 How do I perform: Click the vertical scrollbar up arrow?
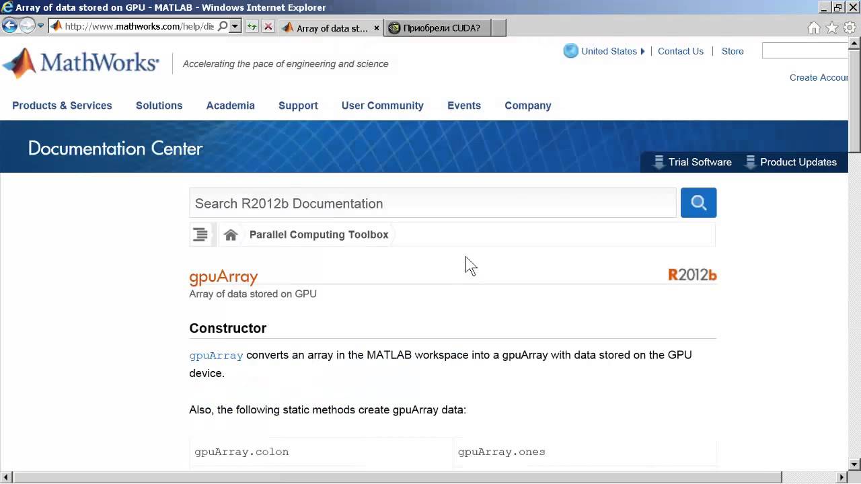(x=854, y=44)
